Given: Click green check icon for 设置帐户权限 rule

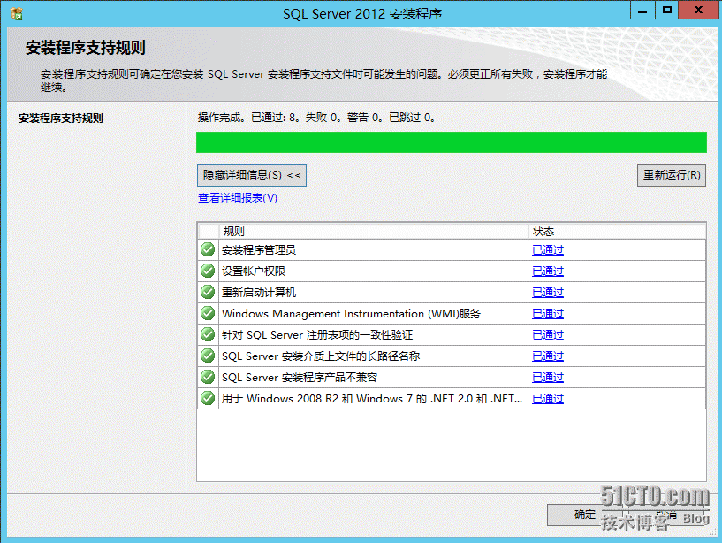Looking at the screenshot, I should pos(208,271).
